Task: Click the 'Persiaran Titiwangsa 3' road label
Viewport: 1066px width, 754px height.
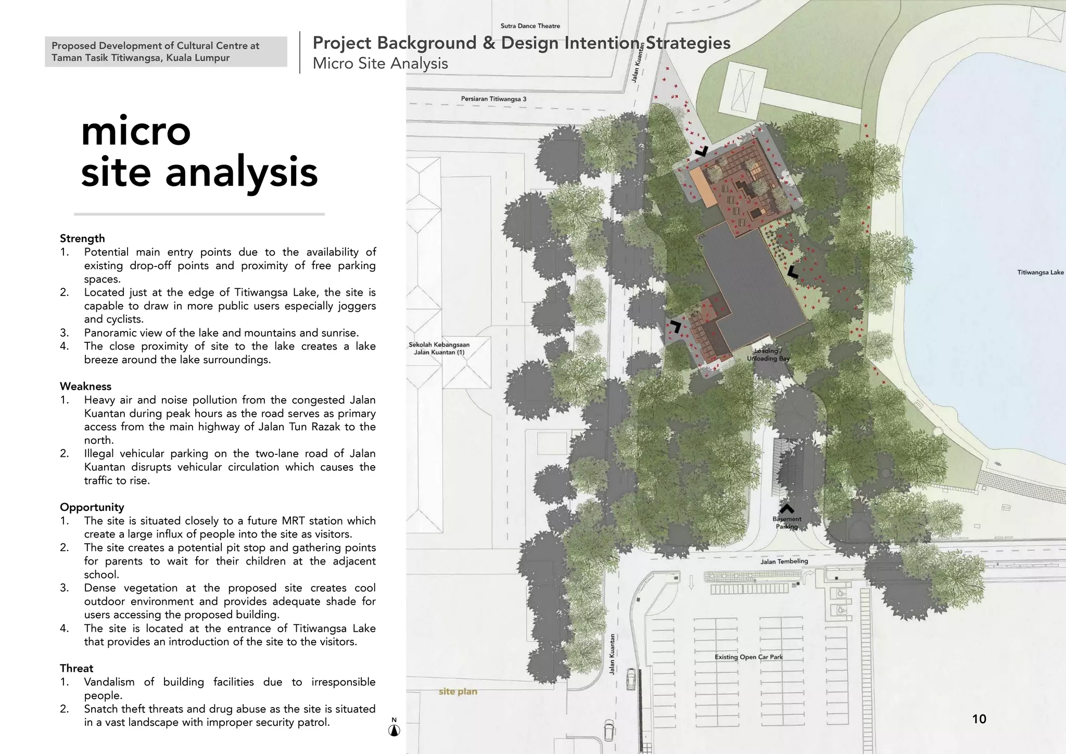Action: [493, 99]
